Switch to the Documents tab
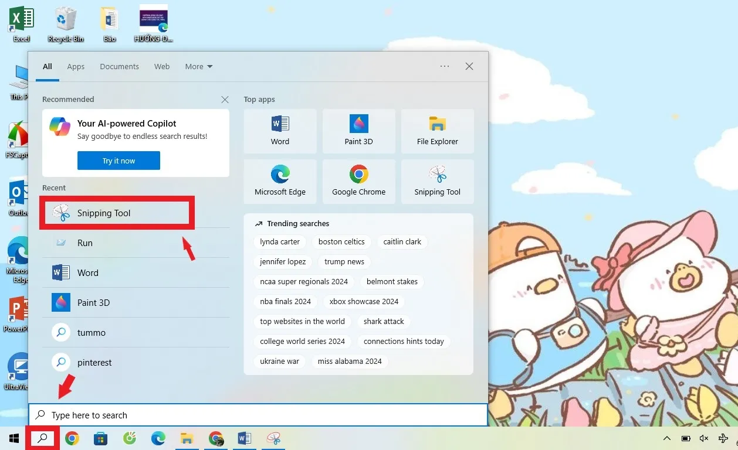Image resolution: width=738 pixels, height=450 pixels. coord(119,66)
